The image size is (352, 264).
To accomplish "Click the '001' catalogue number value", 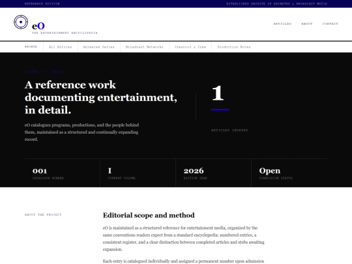I will [x=40, y=171].
